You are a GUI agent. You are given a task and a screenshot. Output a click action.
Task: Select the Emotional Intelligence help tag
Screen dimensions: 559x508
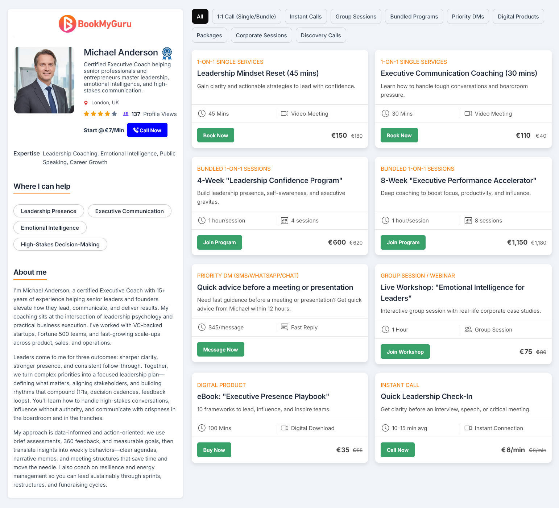click(x=50, y=228)
